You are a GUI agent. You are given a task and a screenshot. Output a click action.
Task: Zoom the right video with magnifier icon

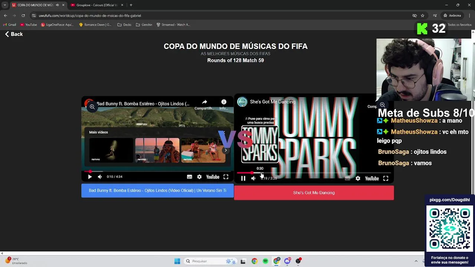coord(382,105)
